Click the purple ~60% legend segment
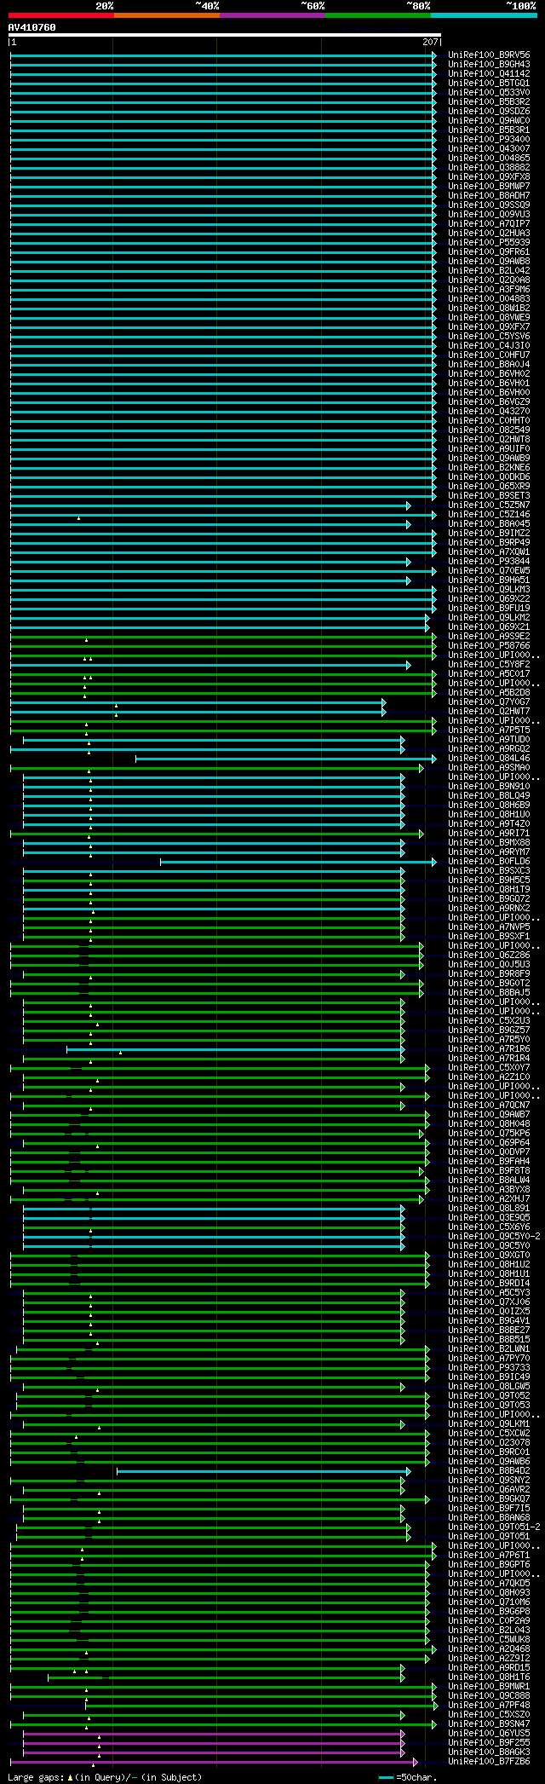 [272, 15]
